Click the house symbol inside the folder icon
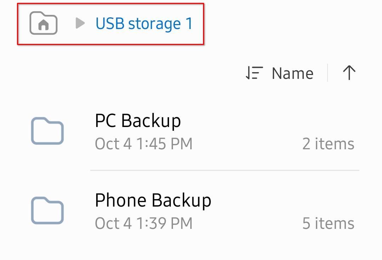This screenshot has width=382, height=260. 43,25
